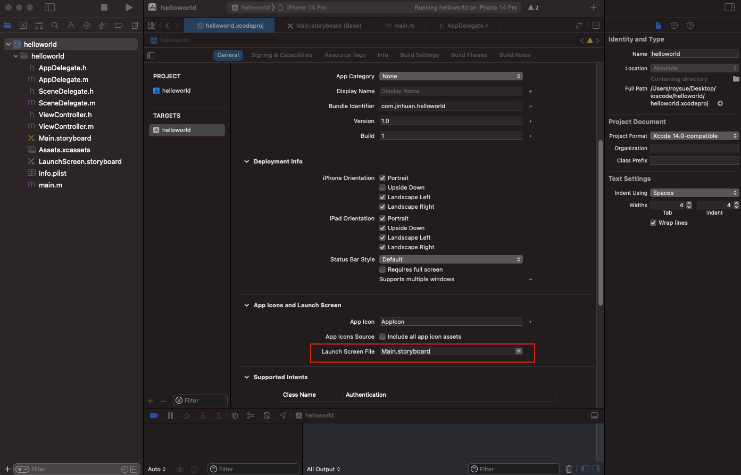The height and width of the screenshot is (475, 741).
Task: Open the Status Bar Style dropdown
Action: point(451,259)
